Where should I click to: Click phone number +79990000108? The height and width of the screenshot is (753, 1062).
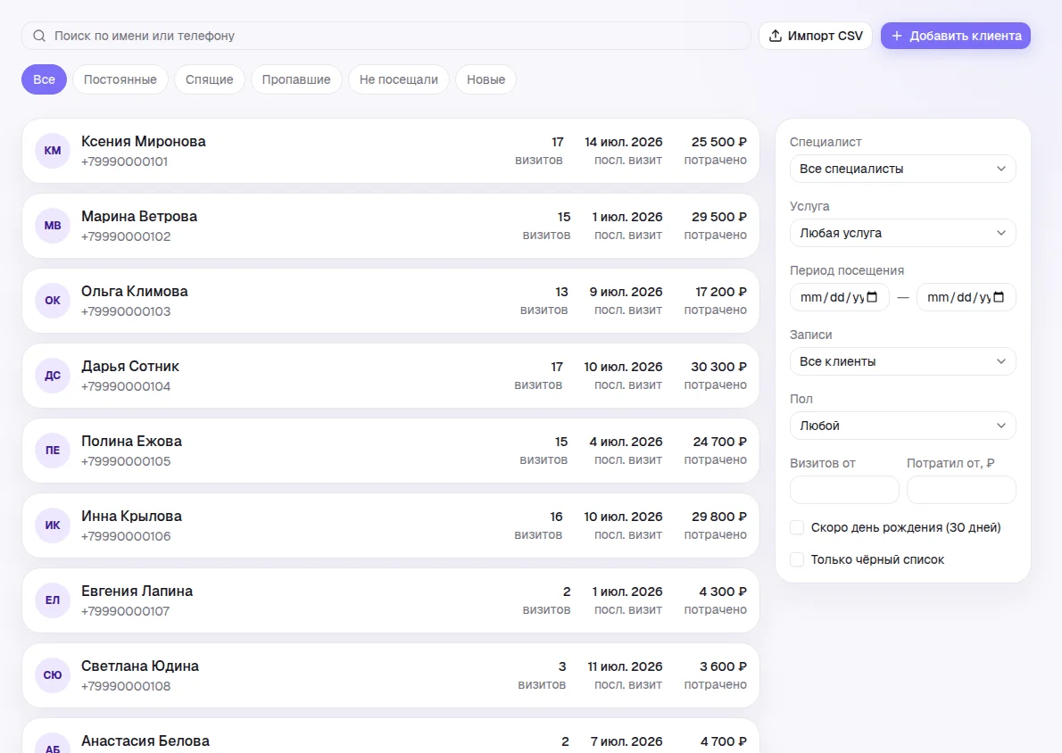[x=126, y=686]
